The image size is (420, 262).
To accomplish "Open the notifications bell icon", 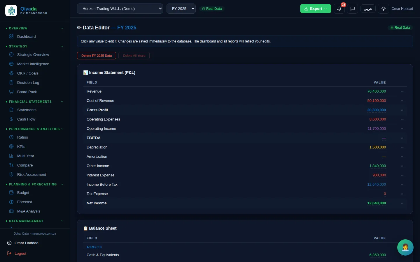I will pos(339,9).
